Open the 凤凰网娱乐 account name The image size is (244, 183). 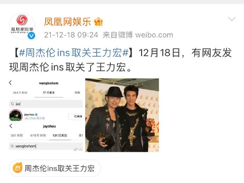tap(68, 22)
